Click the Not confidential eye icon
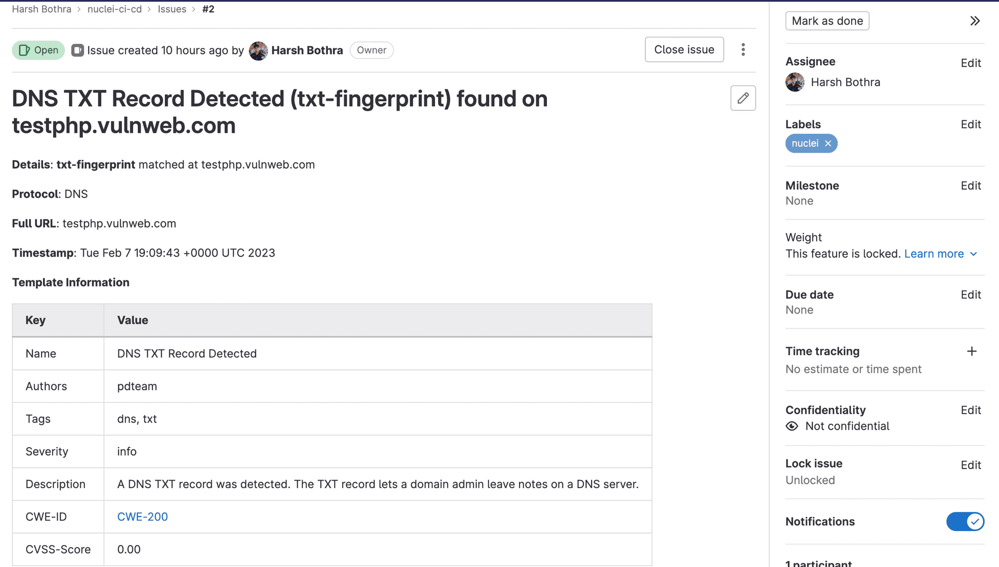999x567 pixels. 792,426
